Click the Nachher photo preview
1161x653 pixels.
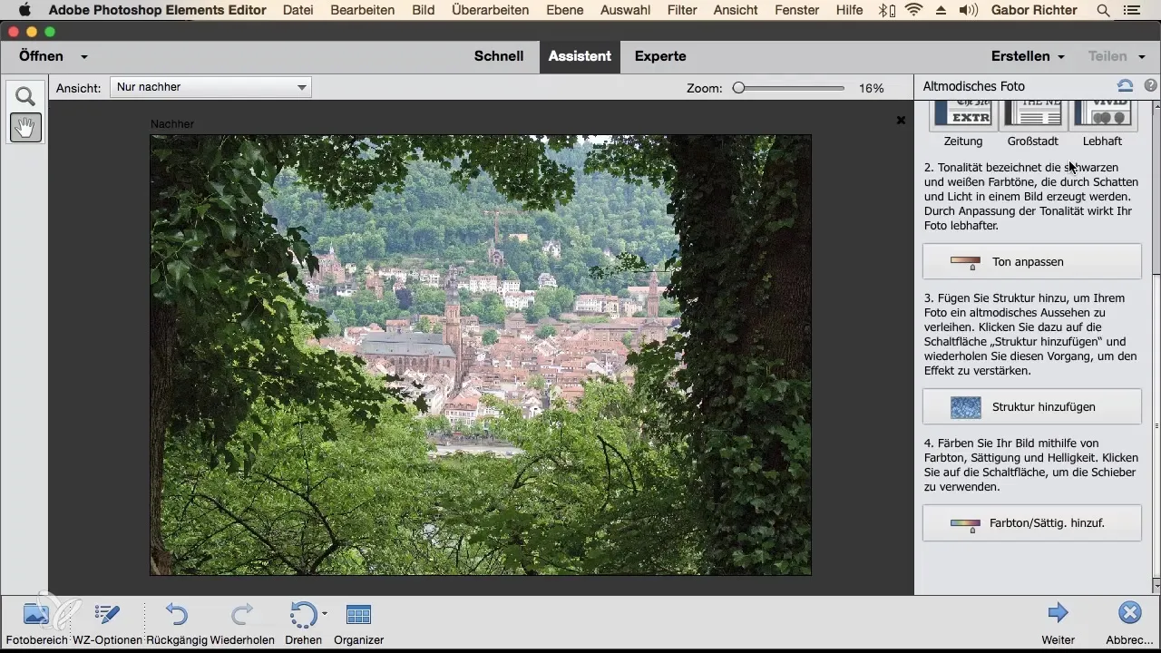coord(481,355)
